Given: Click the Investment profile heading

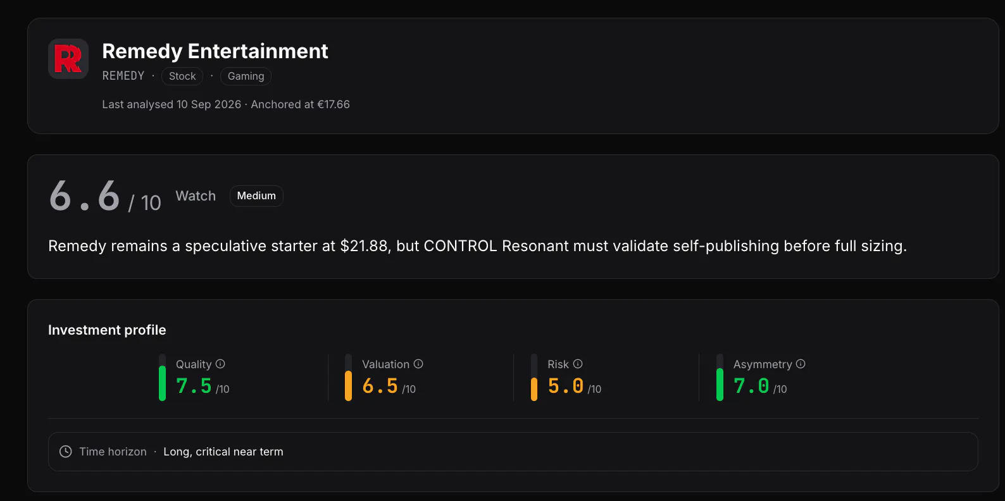Looking at the screenshot, I should tap(107, 330).
